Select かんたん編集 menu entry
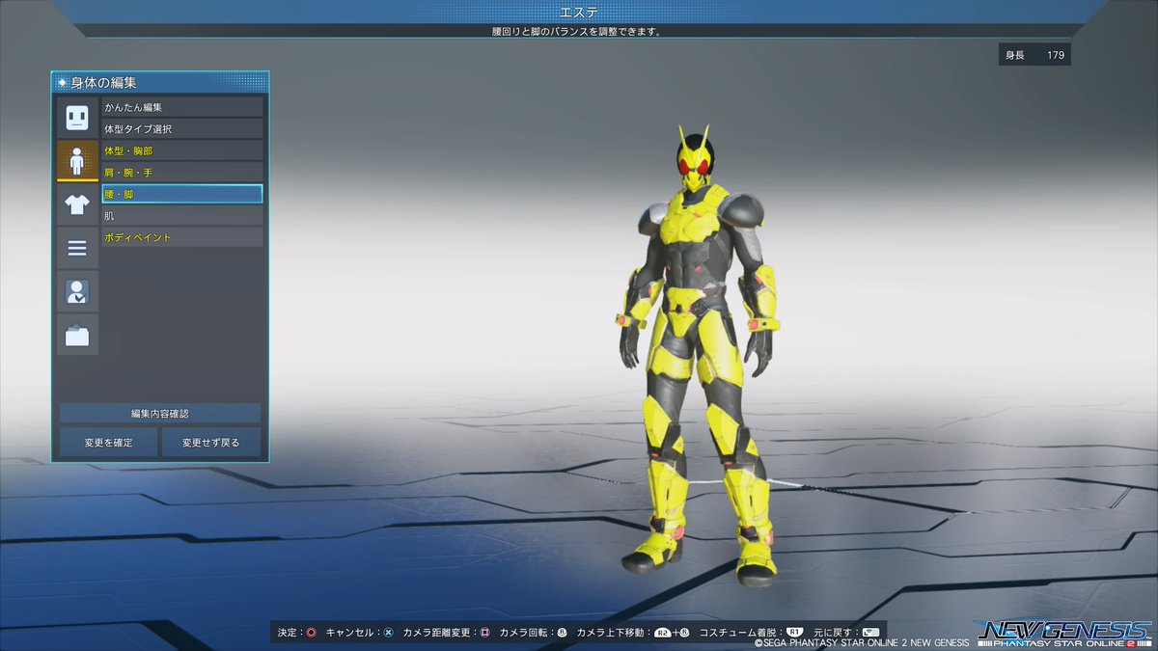Viewport: 1158px width, 651px height. coord(182,107)
